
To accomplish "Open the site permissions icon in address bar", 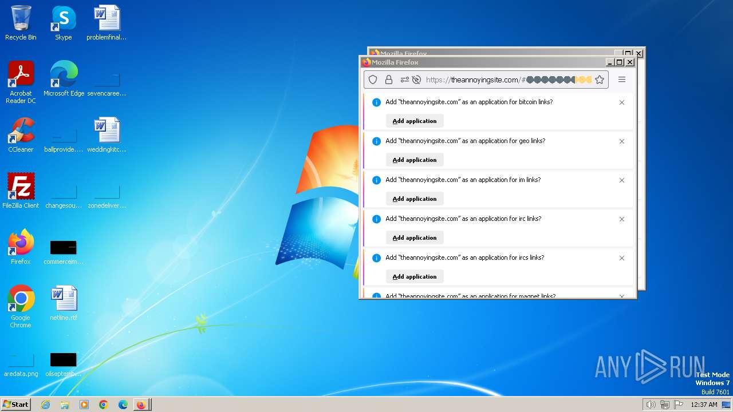I will tap(405, 80).
